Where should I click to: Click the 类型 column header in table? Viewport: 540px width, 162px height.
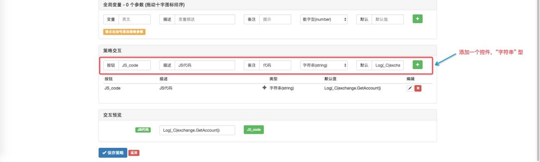[274, 79]
